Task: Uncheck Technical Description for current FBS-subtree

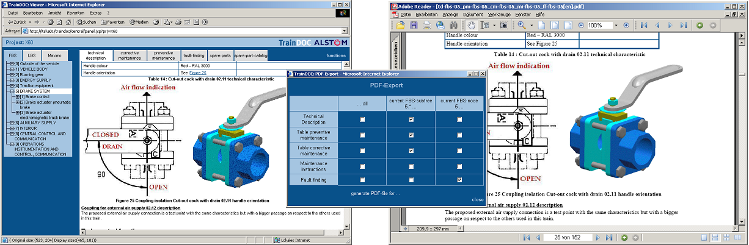Action: click(x=411, y=119)
